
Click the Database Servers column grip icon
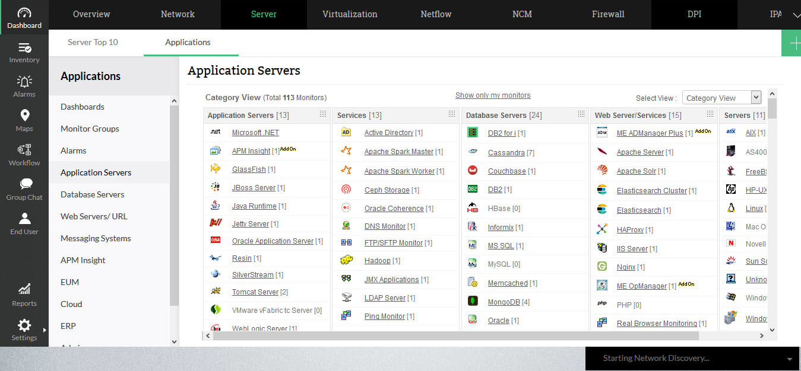tap(581, 114)
